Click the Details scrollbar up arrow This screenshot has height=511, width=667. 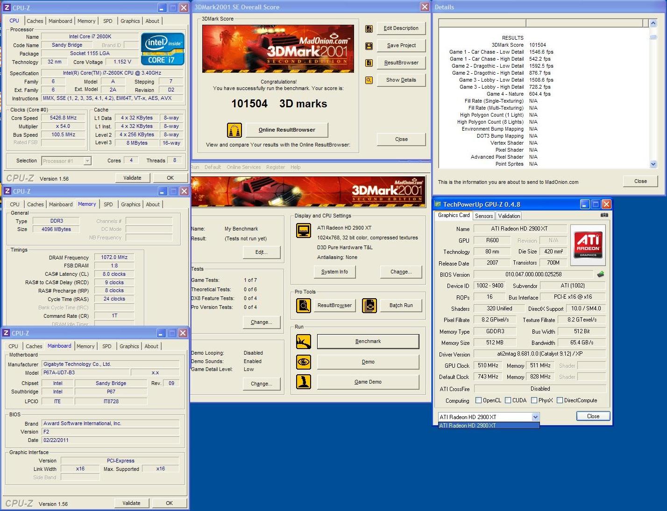point(653,23)
